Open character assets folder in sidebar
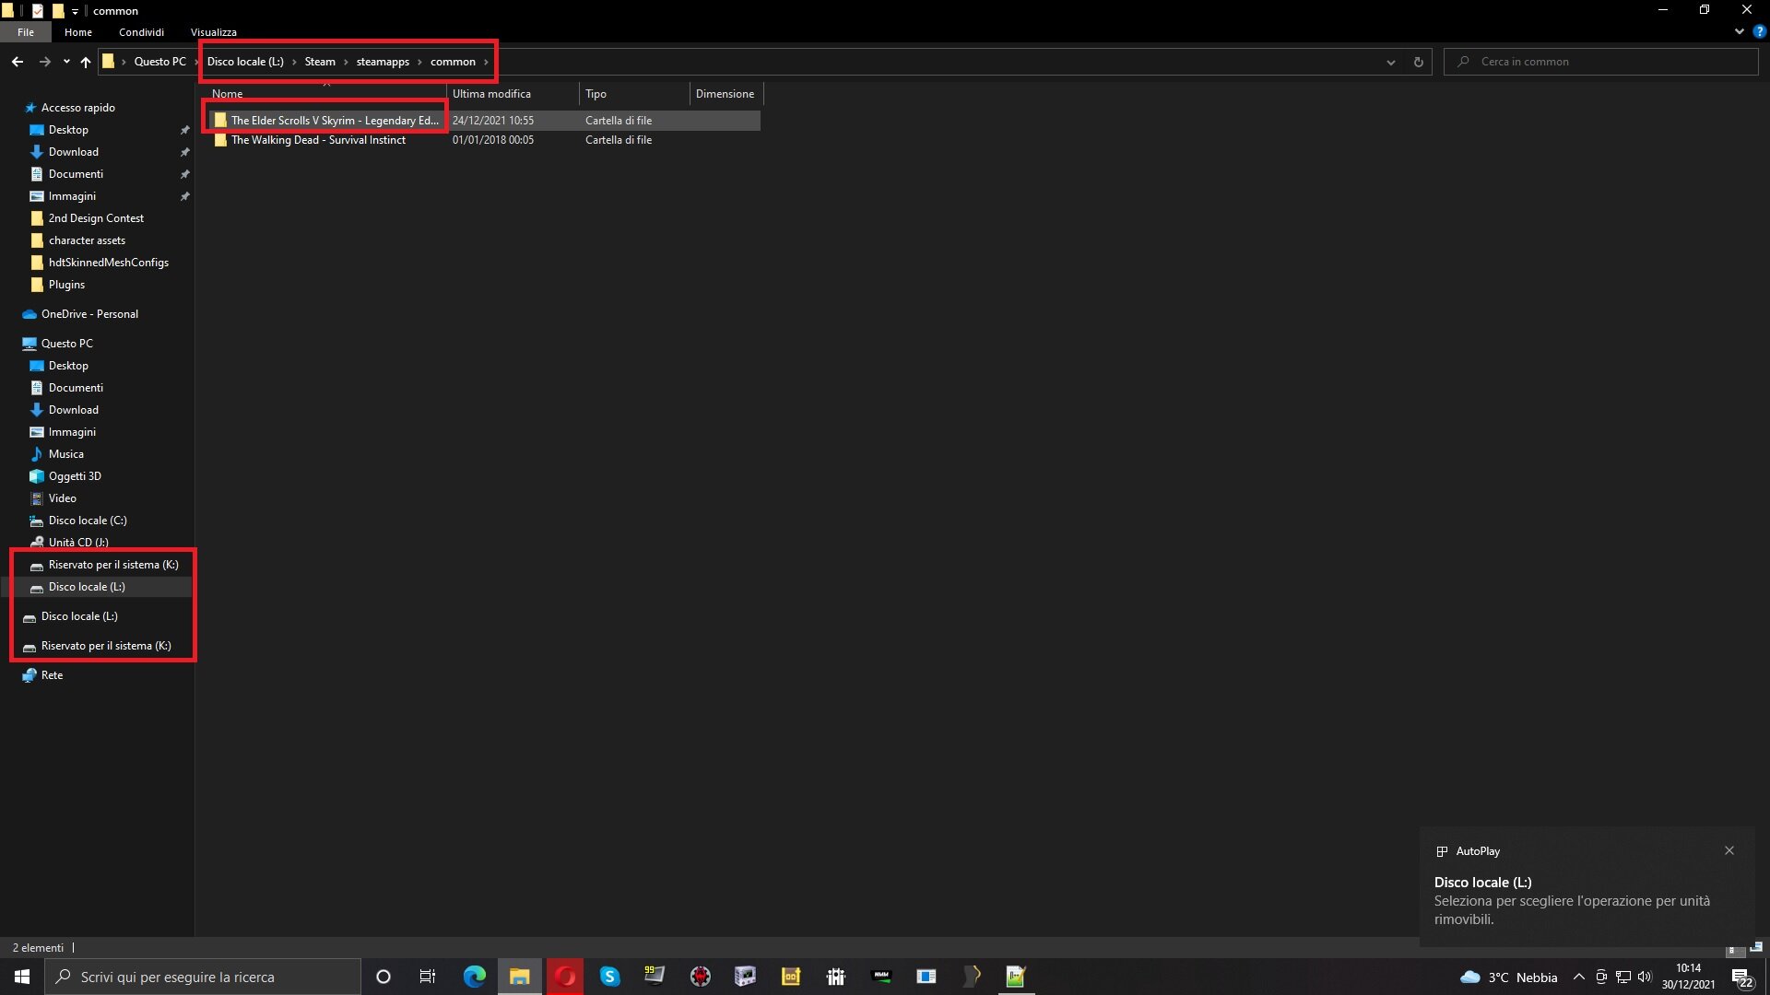The width and height of the screenshot is (1770, 995). [87, 240]
